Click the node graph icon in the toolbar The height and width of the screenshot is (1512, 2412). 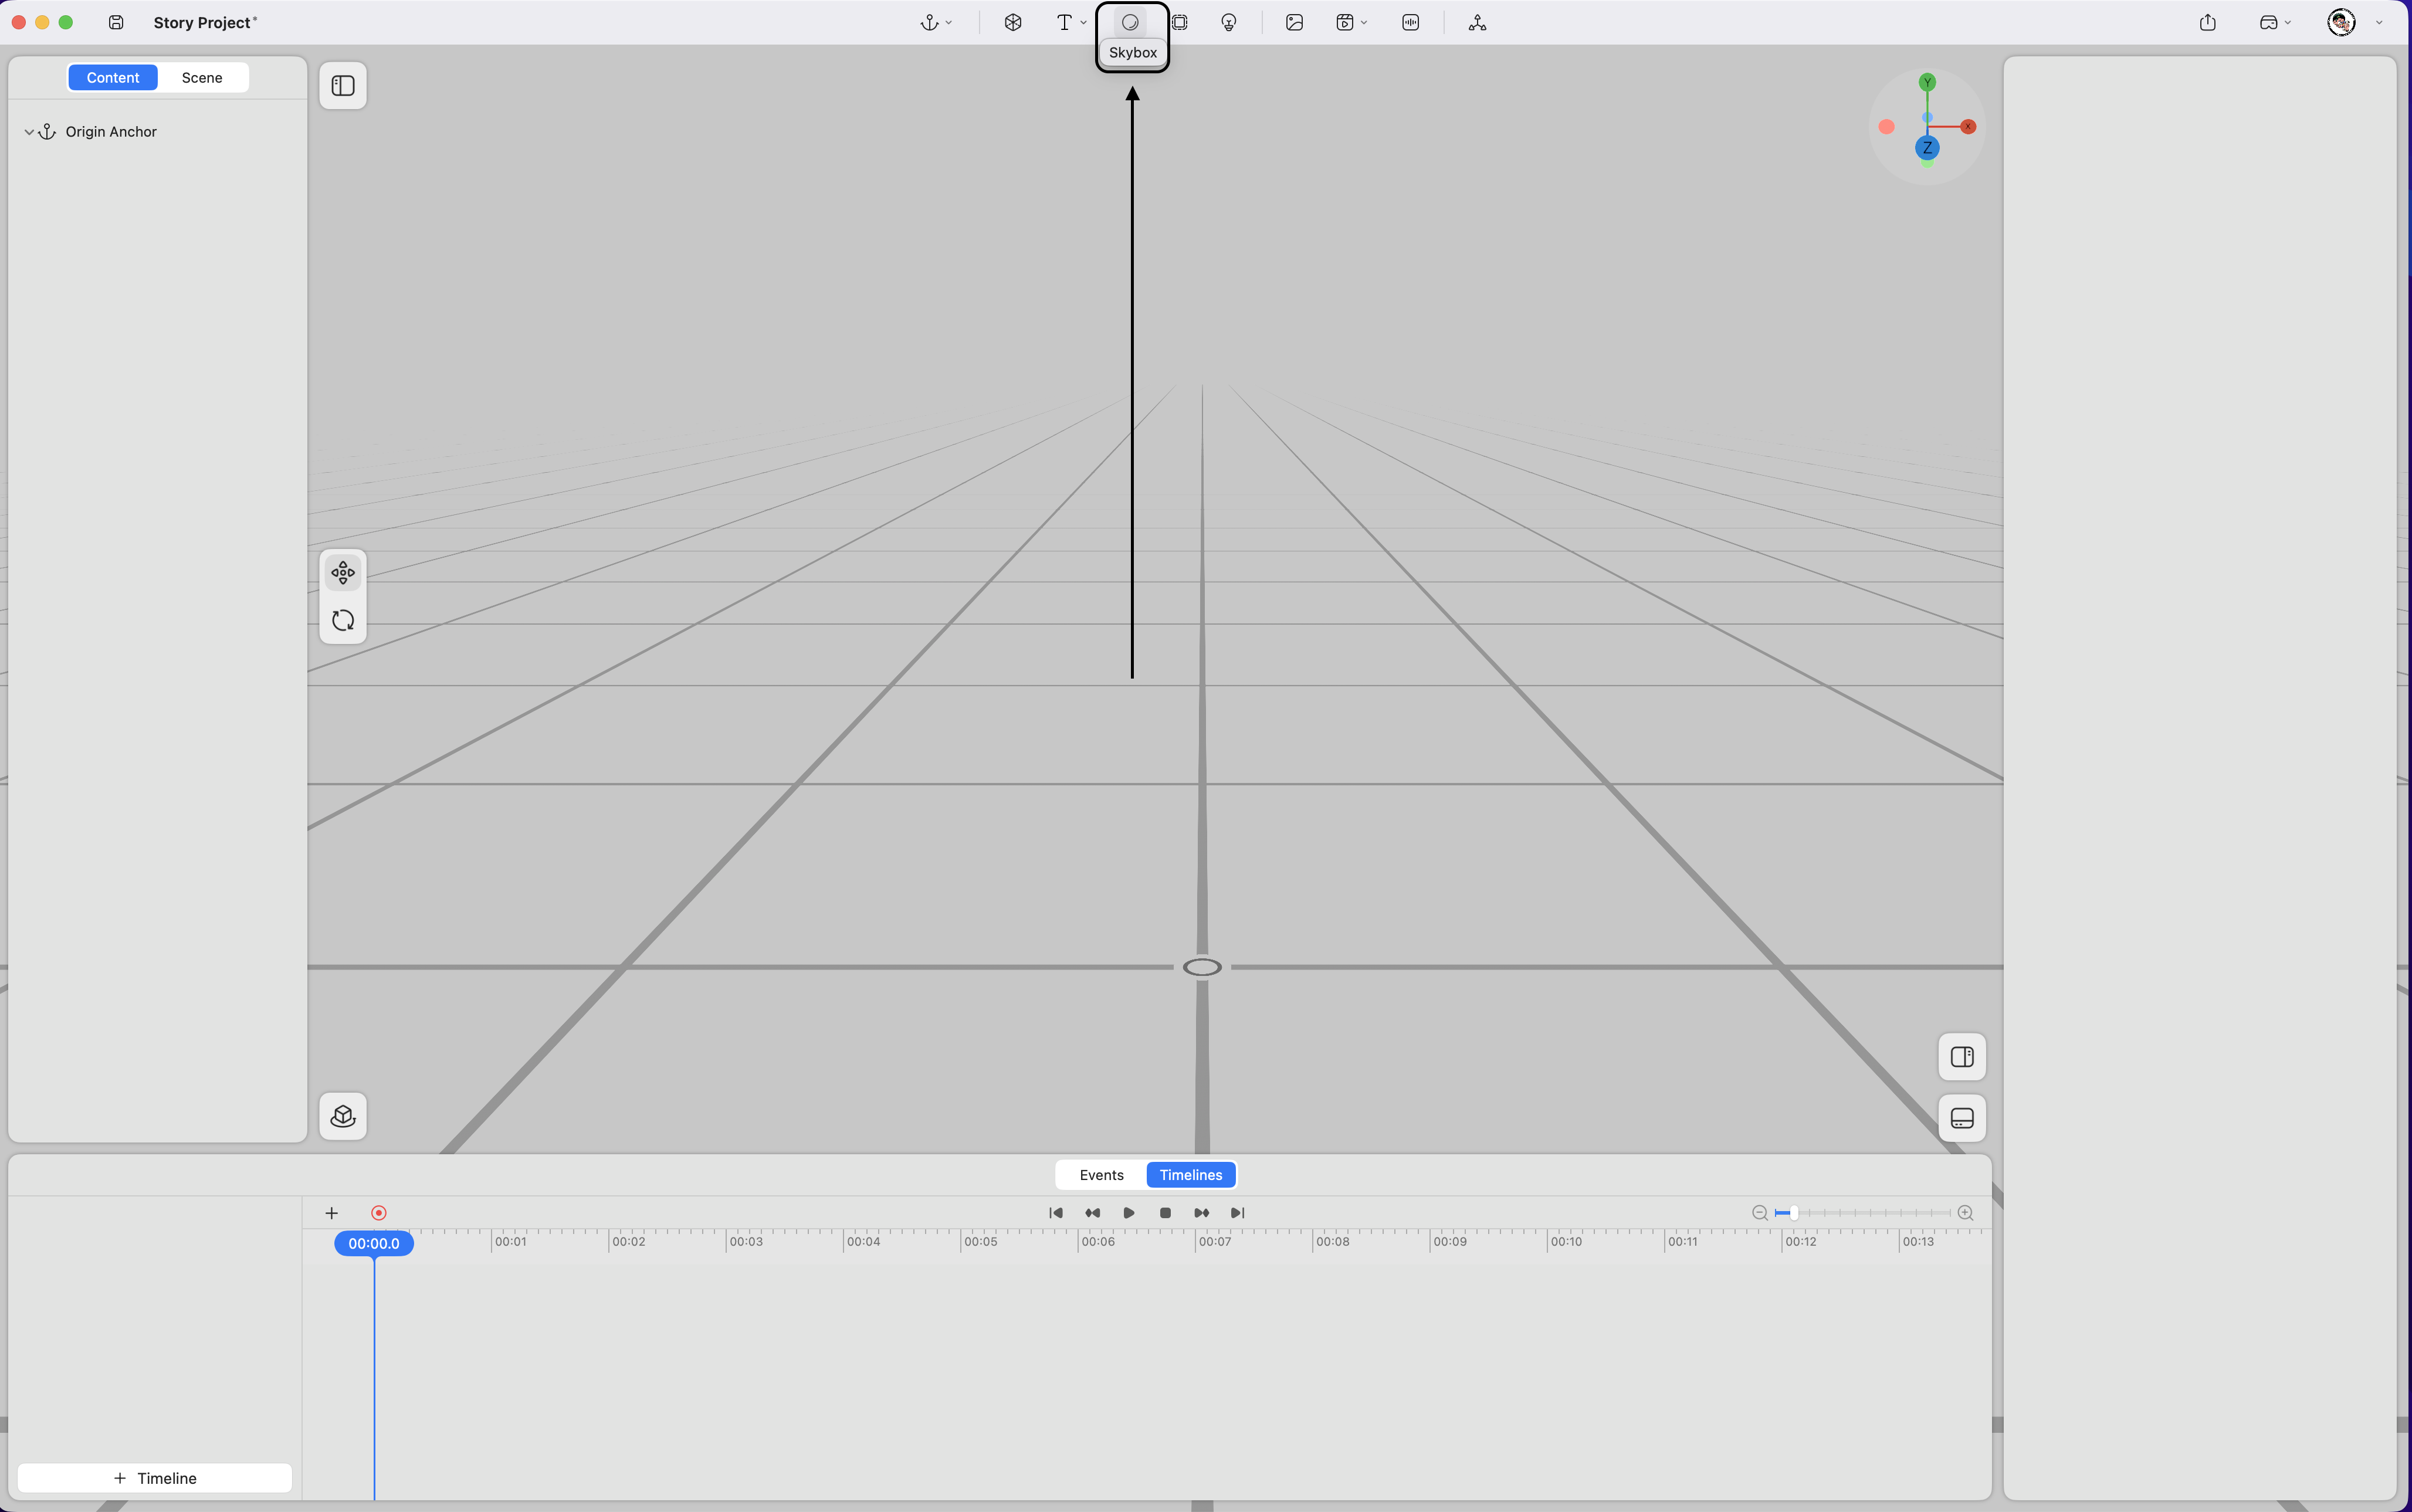pyautogui.click(x=1477, y=22)
